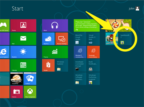
Task: Launch Internet Explorer tile
Action: [5, 52]
